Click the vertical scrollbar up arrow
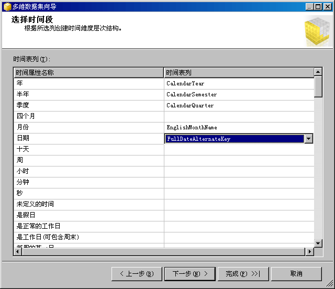 (318, 72)
